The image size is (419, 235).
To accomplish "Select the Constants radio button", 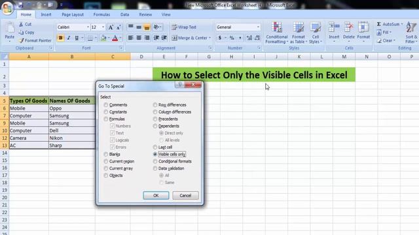I will [x=106, y=112].
